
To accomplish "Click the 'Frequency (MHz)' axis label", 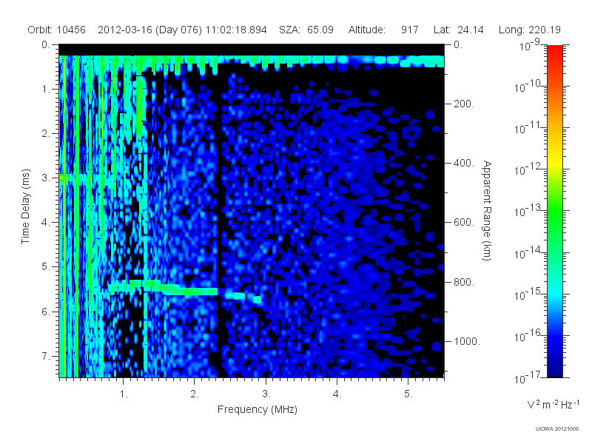I will click(258, 409).
